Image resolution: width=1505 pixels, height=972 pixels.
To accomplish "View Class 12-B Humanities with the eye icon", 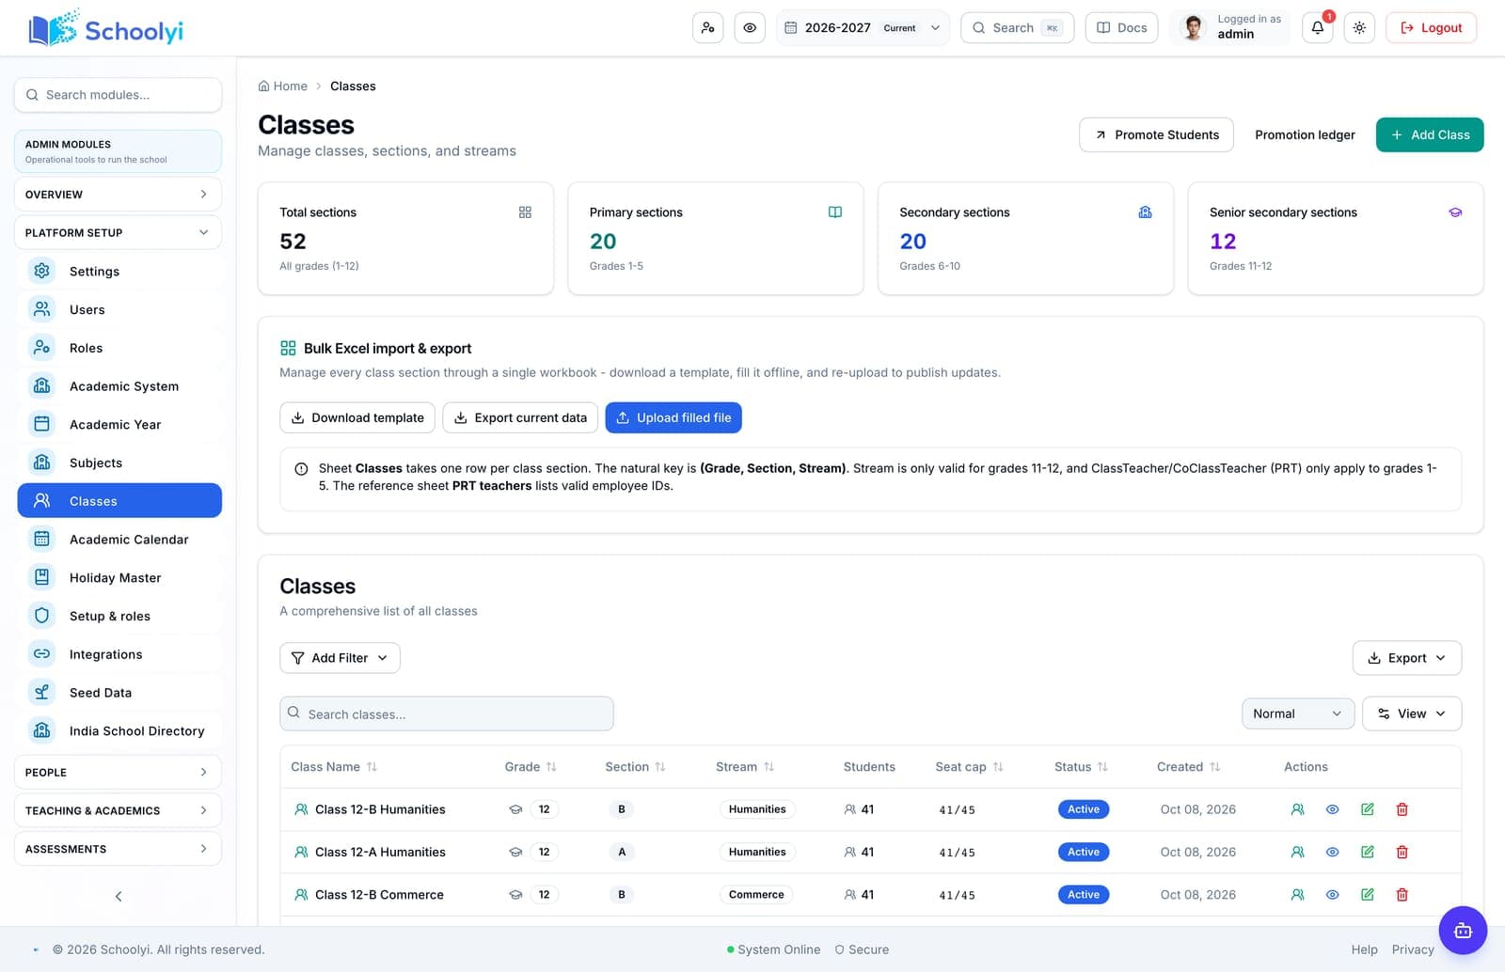I will coord(1332,809).
